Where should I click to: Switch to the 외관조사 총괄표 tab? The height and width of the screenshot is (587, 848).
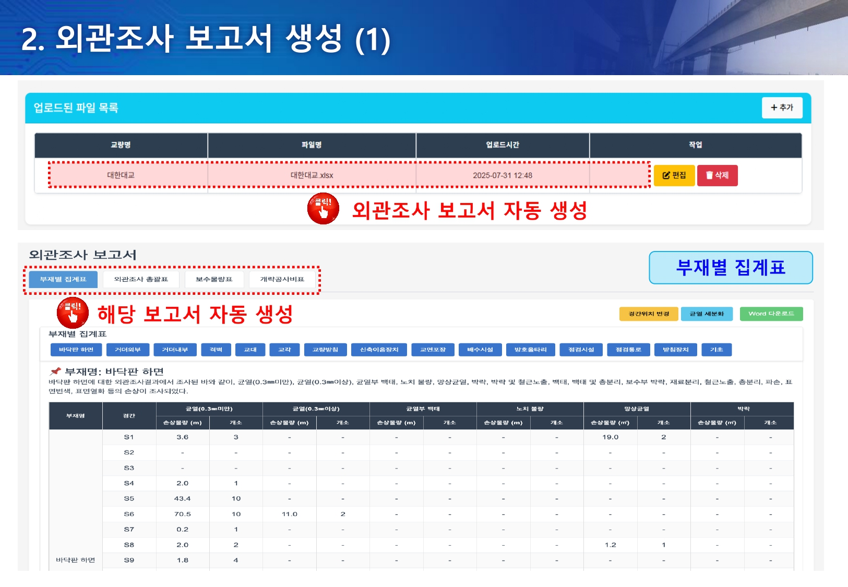click(x=141, y=279)
